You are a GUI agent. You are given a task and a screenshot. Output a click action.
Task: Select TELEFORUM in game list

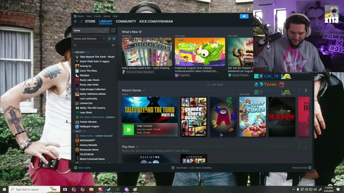click(87, 154)
